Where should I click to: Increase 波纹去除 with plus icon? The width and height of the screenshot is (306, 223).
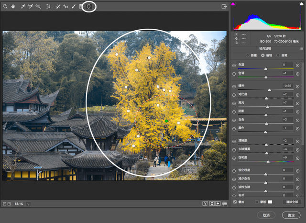click(x=297, y=188)
